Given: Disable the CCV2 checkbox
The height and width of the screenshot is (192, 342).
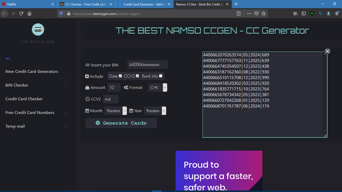Looking at the screenshot, I should coord(137,76).
